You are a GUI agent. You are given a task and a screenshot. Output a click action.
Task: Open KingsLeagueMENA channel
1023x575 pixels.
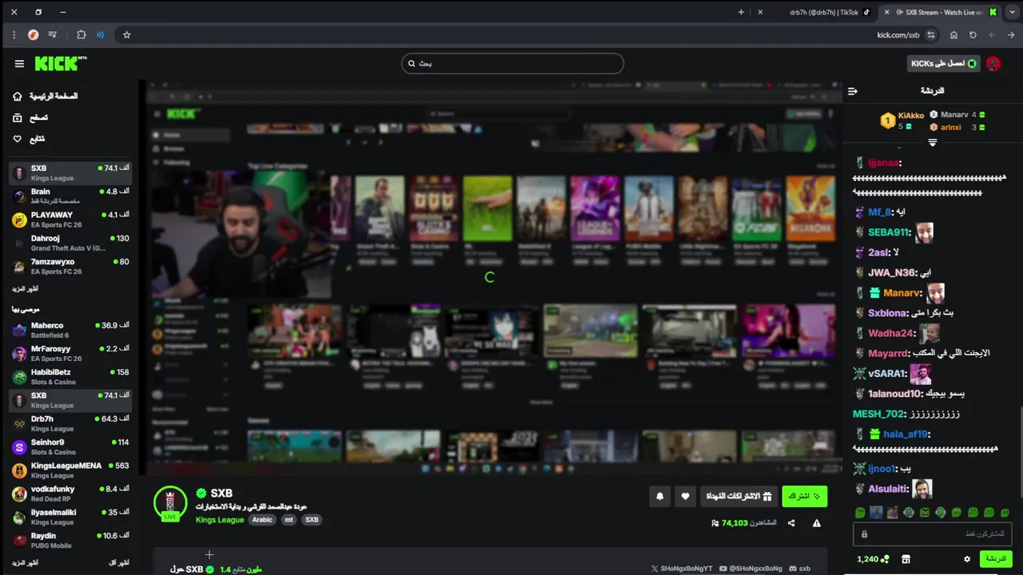click(x=70, y=470)
